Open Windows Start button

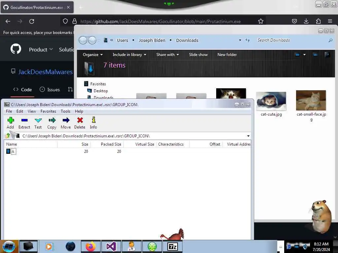click(9, 246)
